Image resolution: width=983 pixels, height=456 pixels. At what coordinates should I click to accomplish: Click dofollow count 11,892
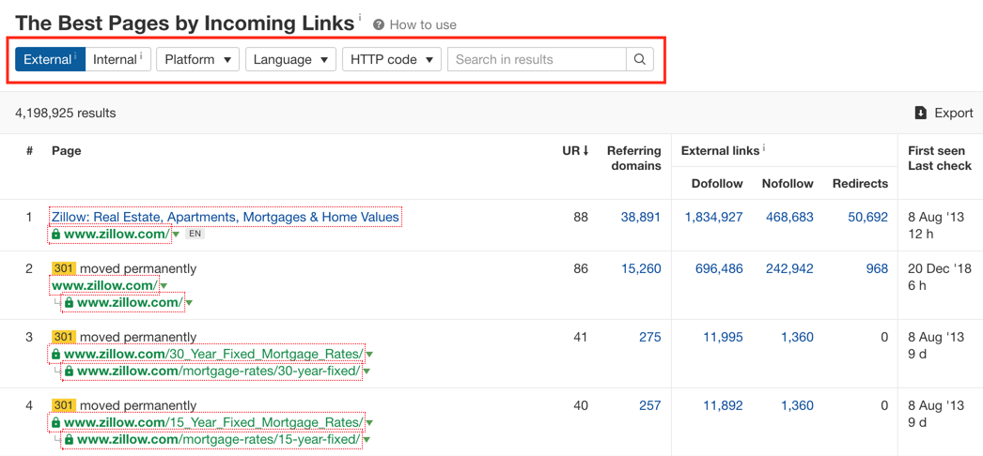pyautogui.click(x=723, y=406)
